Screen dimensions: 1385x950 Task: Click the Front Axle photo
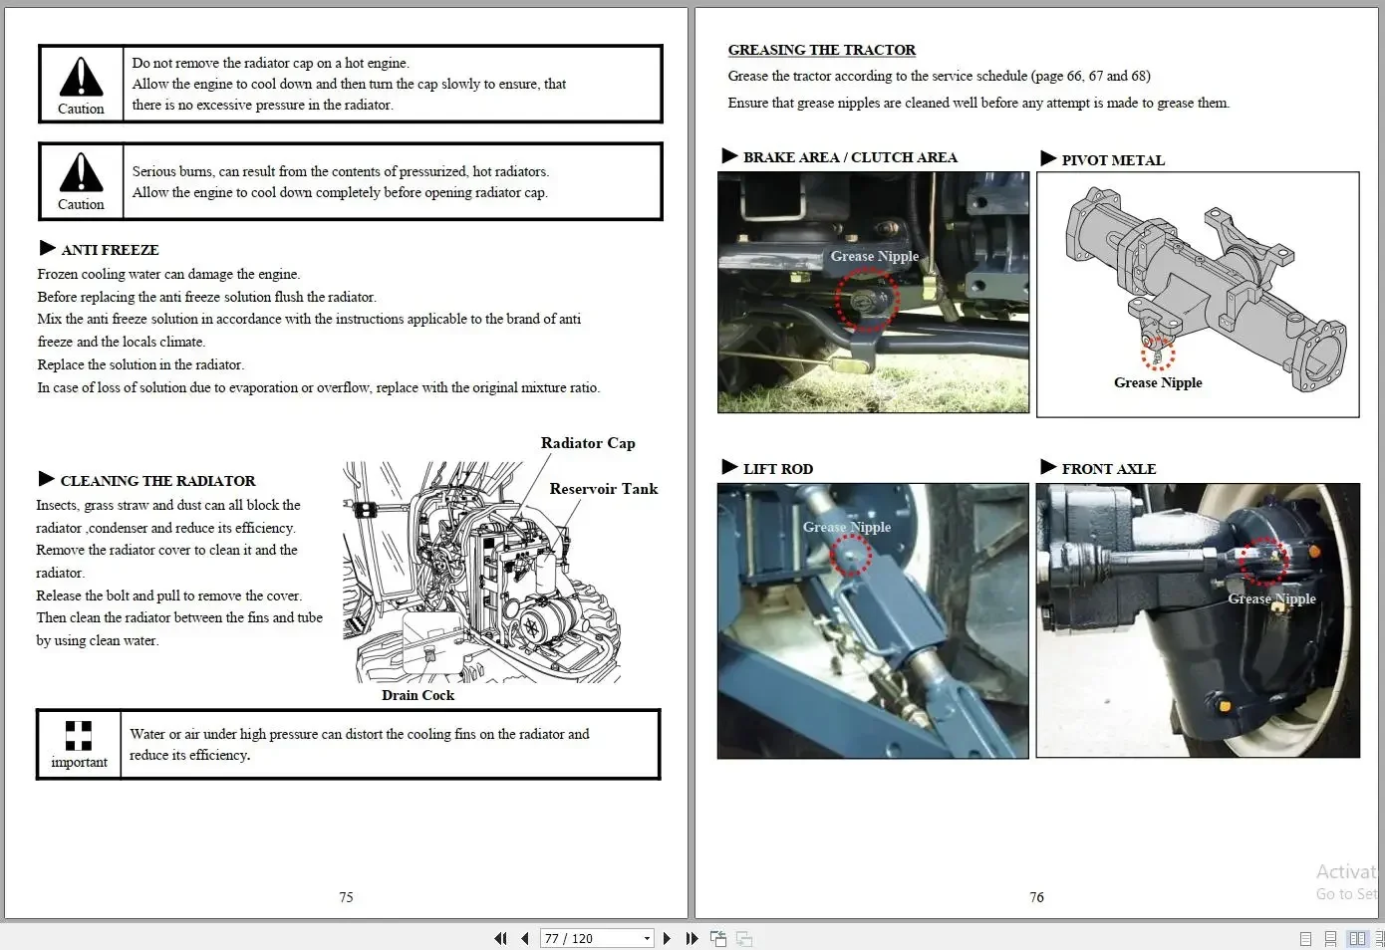click(x=1198, y=620)
